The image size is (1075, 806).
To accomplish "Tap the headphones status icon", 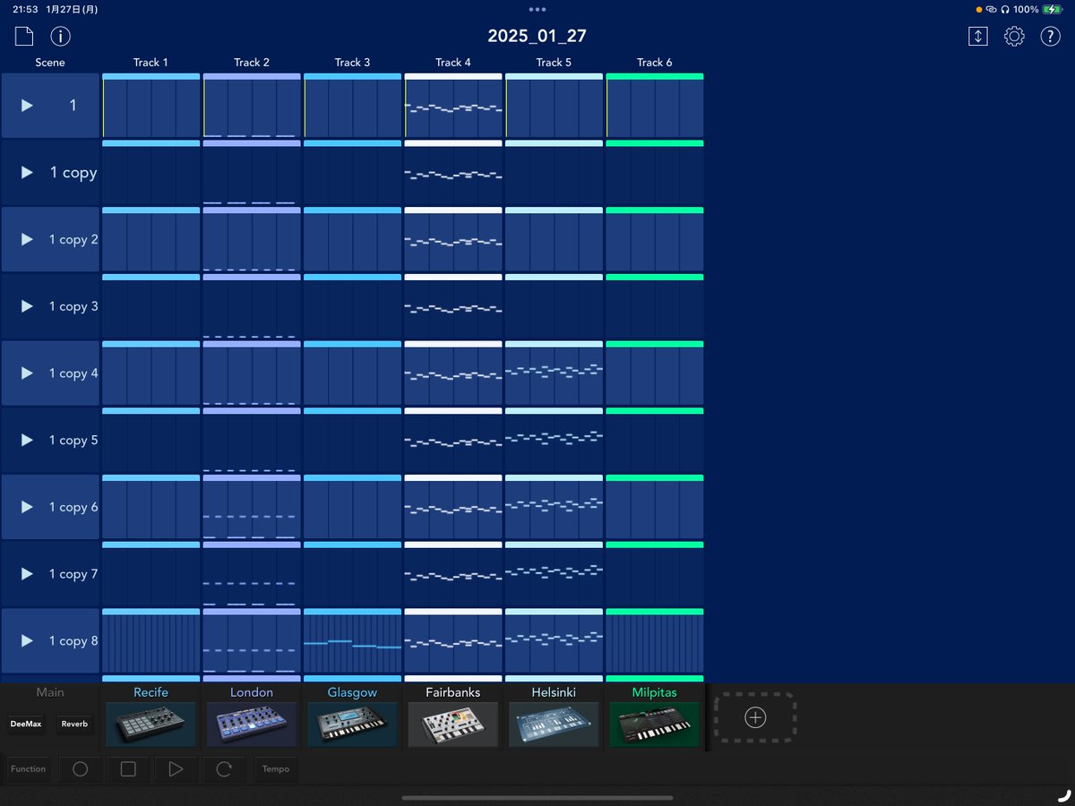I will click(x=1005, y=9).
